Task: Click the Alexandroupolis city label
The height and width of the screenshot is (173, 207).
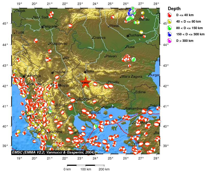Action: (137, 109)
